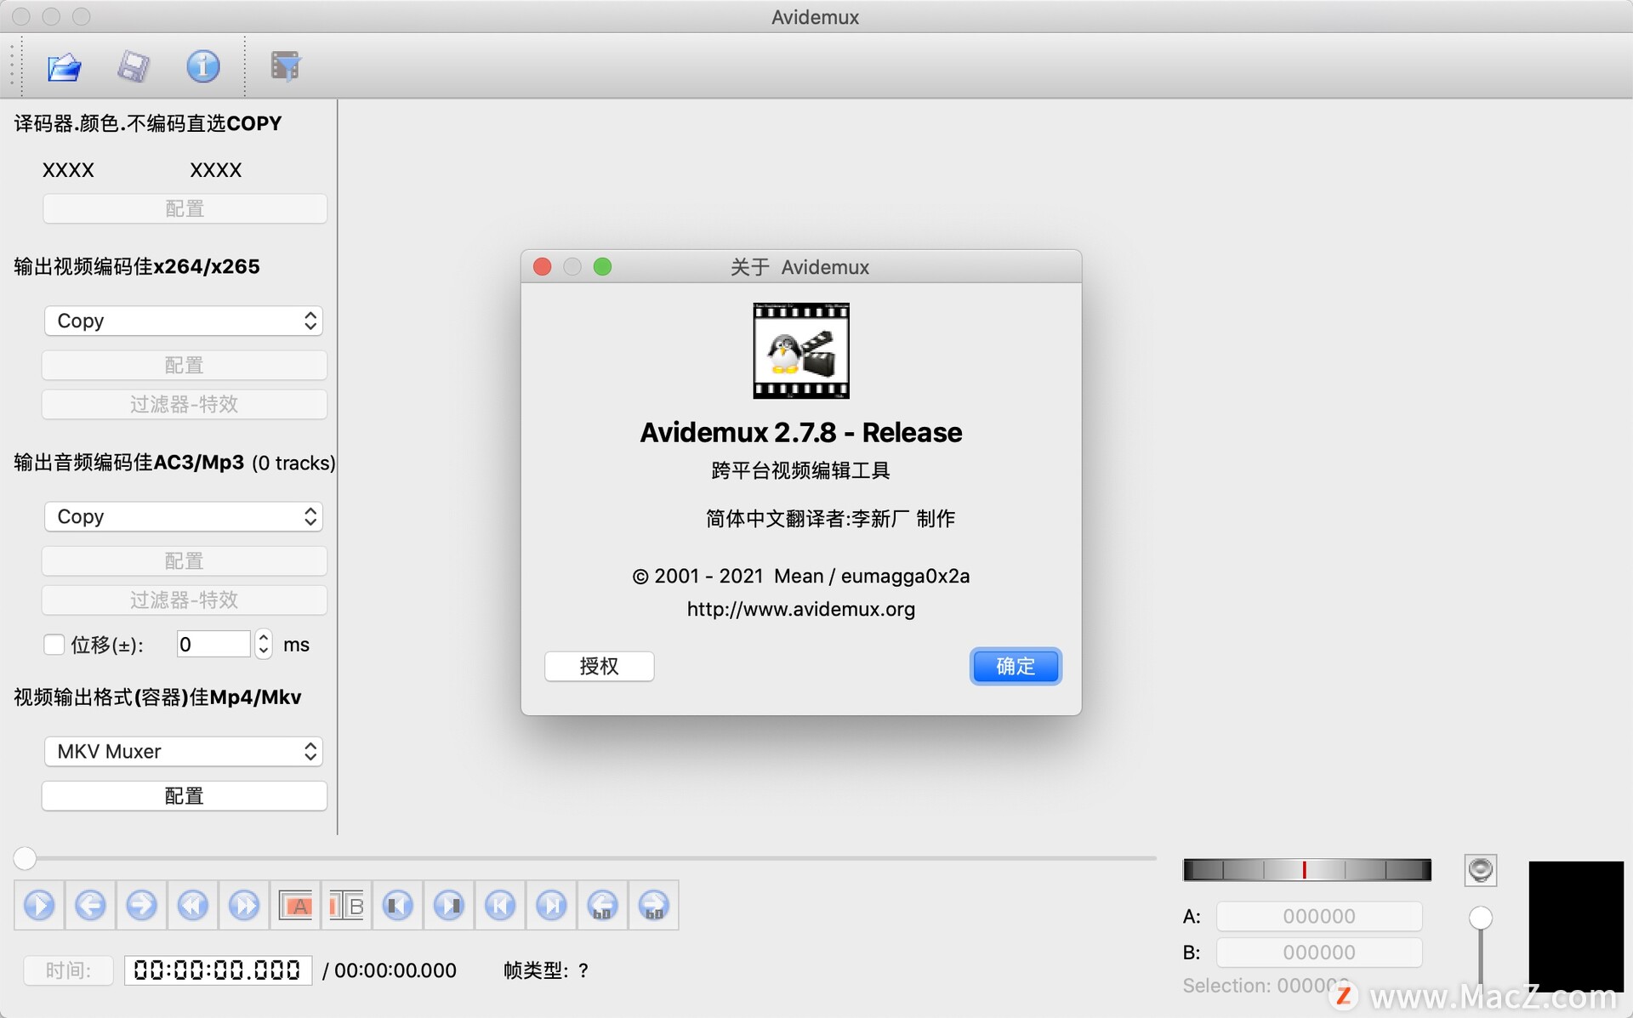The image size is (1633, 1018).
Task: Click the 输出视频编码佳x264/x265 label
Action: pos(137,266)
